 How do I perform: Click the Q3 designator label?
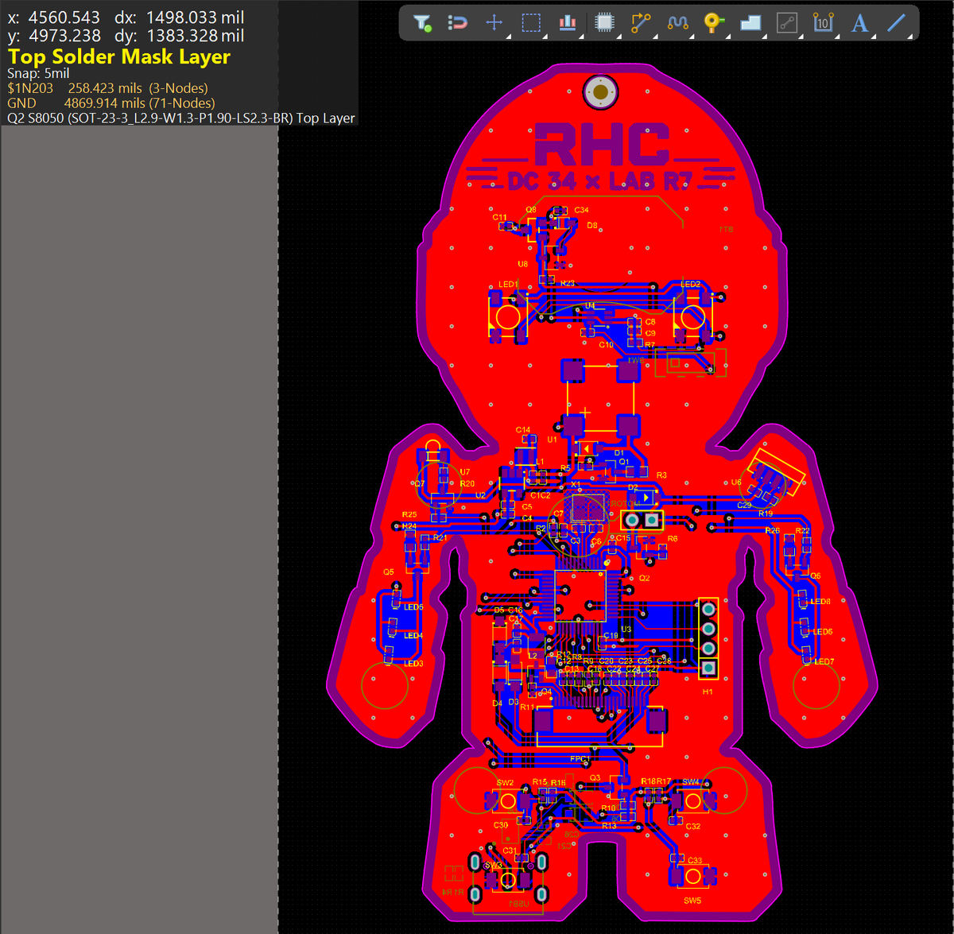pos(595,778)
